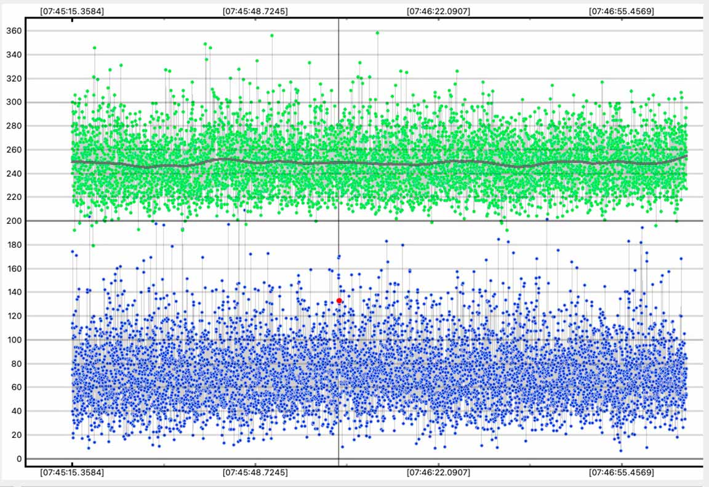The height and width of the screenshot is (487, 709).
Task: Click the gray trend line through green points
Action: tap(431, 163)
